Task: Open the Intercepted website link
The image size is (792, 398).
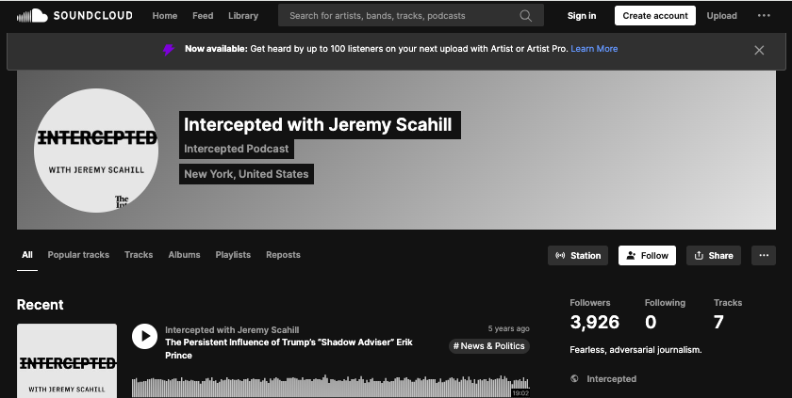Action: click(x=611, y=379)
